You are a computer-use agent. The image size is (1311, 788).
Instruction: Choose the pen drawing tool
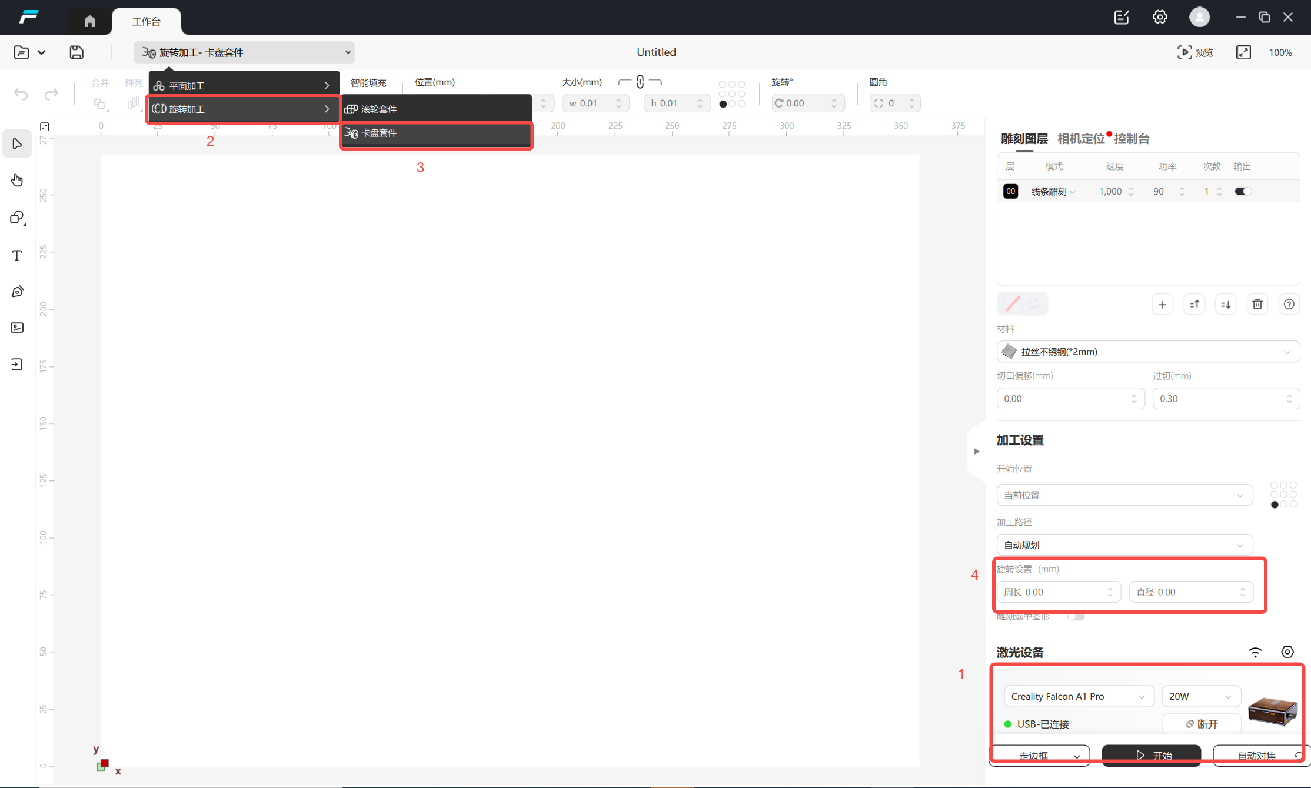(x=17, y=292)
